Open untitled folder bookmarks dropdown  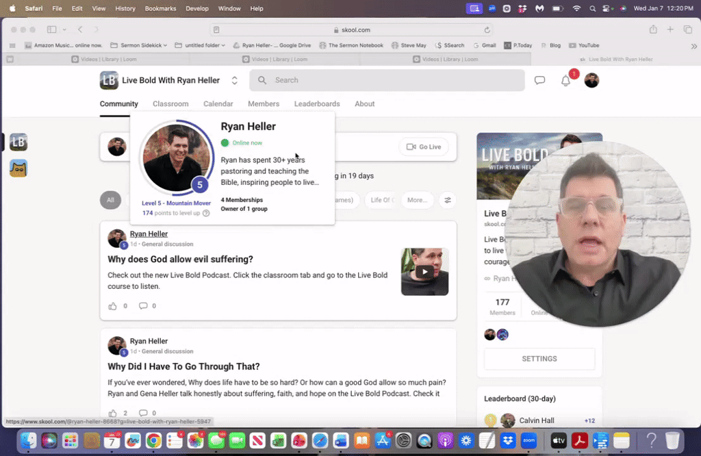point(200,45)
